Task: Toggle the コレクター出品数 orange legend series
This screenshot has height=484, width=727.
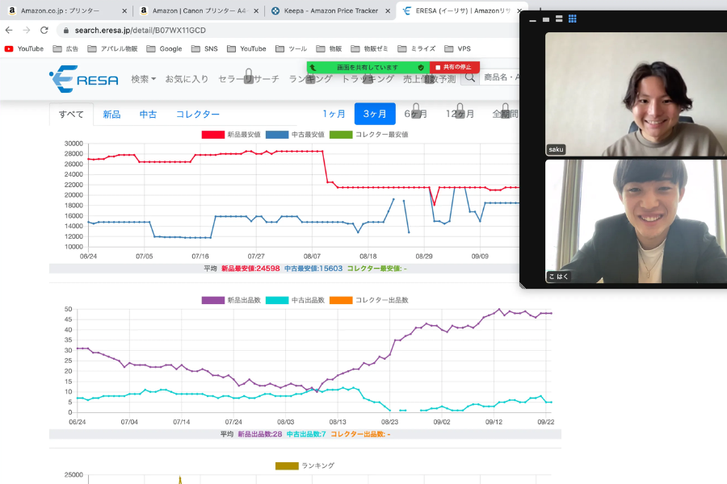Action: [x=368, y=300]
